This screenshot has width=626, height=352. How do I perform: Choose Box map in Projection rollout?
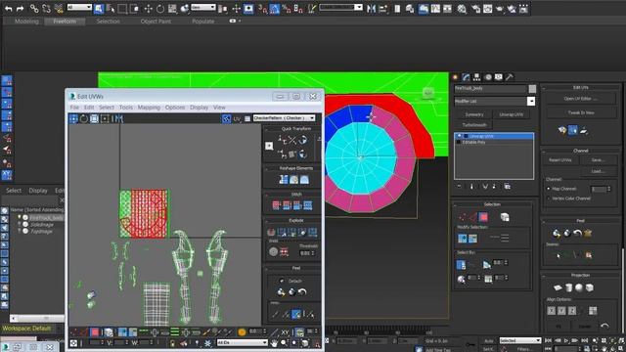589,287
